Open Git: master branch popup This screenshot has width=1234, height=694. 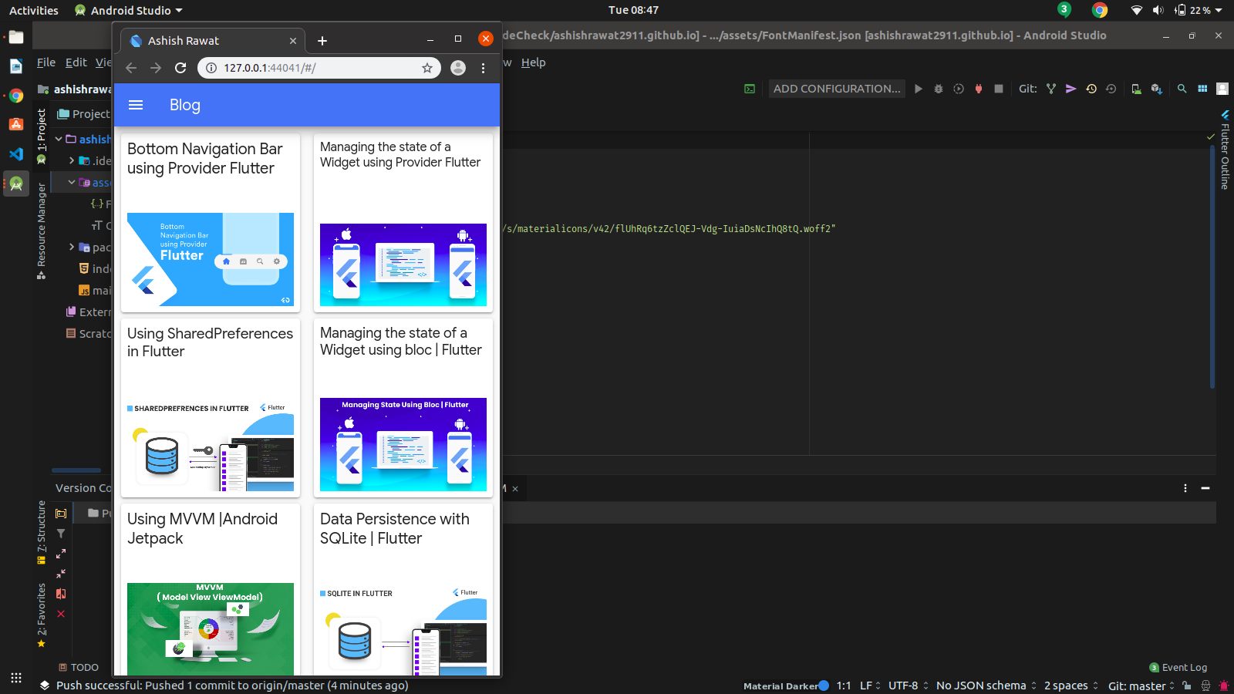pyautogui.click(x=1141, y=686)
